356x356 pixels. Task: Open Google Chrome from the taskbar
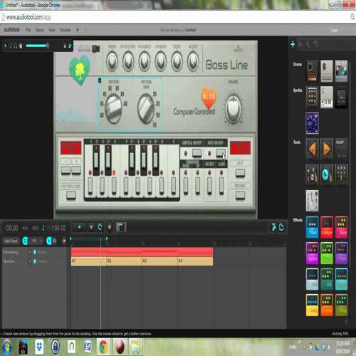(103, 347)
